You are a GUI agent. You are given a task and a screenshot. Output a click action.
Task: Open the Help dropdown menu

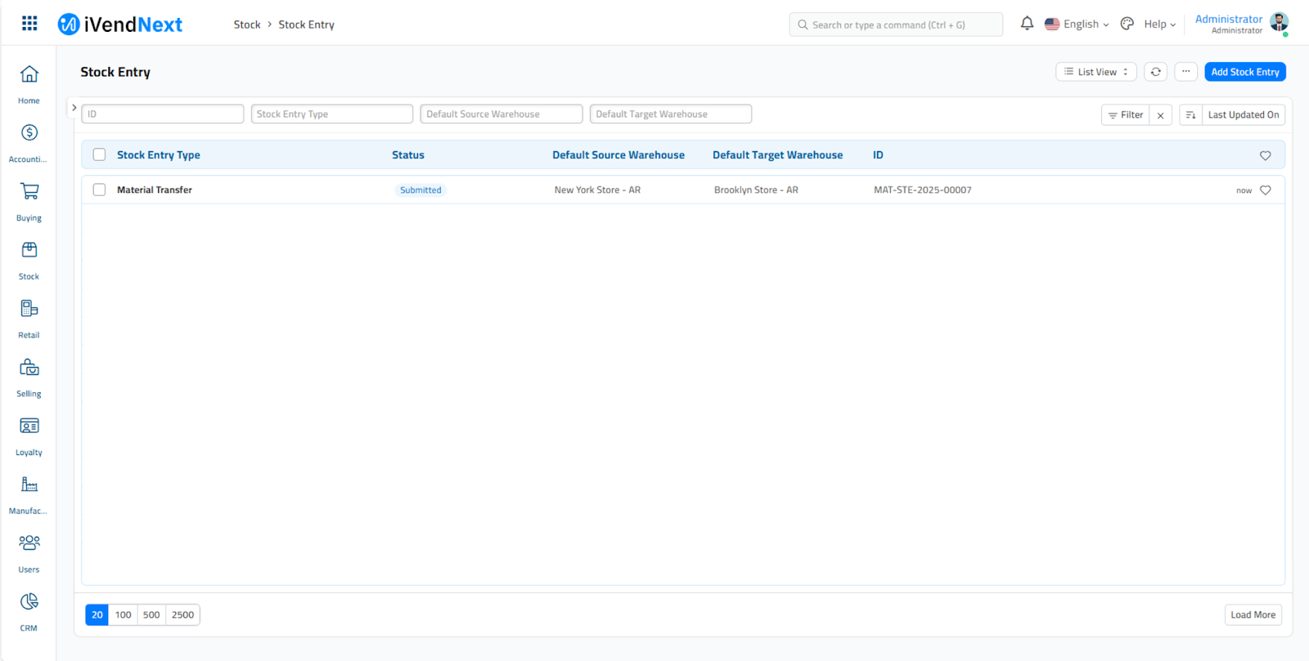(x=1159, y=25)
